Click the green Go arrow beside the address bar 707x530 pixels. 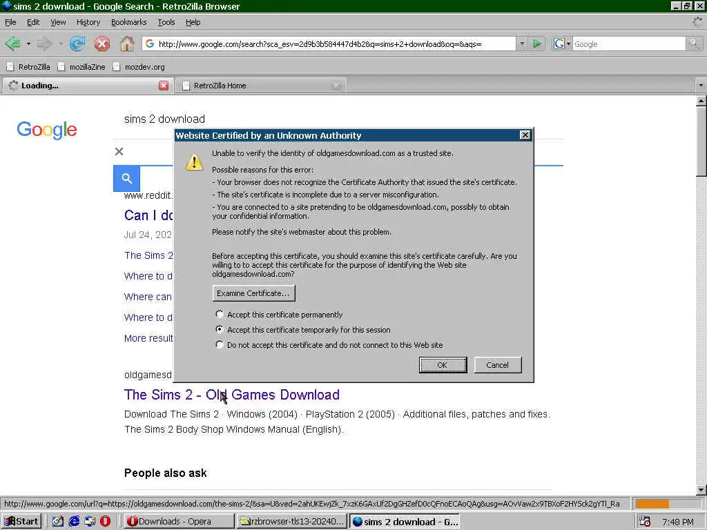[x=537, y=43]
